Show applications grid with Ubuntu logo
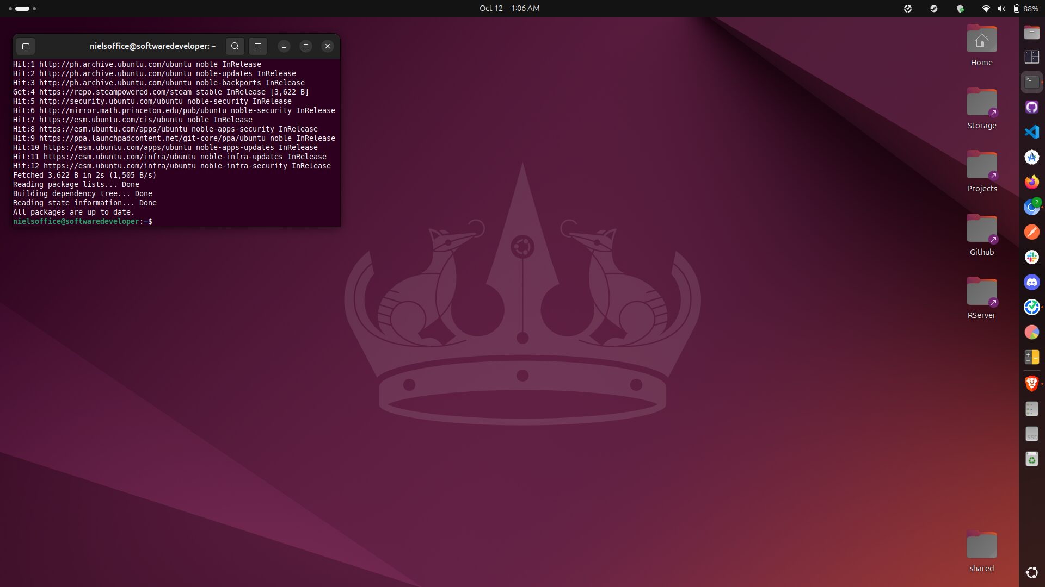The image size is (1045, 587). tap(1031, 572)
